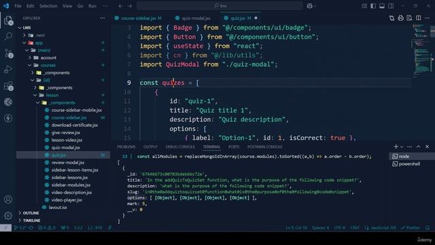Viewport: 435px width, 245px height.
Task: Open Explorer Views and More Actions ellipsis
Action: [x=103, y=18]
